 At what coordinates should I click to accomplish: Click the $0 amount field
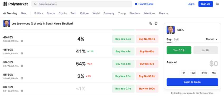(213, 64)
